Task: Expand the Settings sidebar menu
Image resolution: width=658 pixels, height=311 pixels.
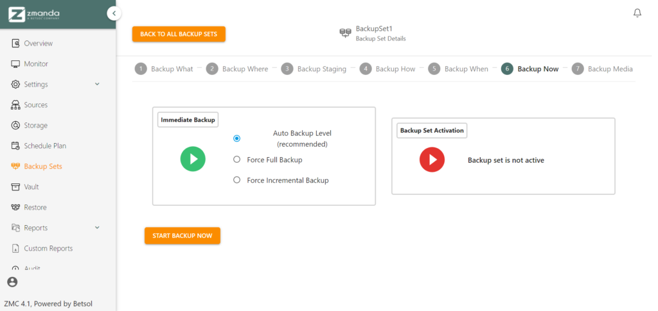Action: pos(97,84)
